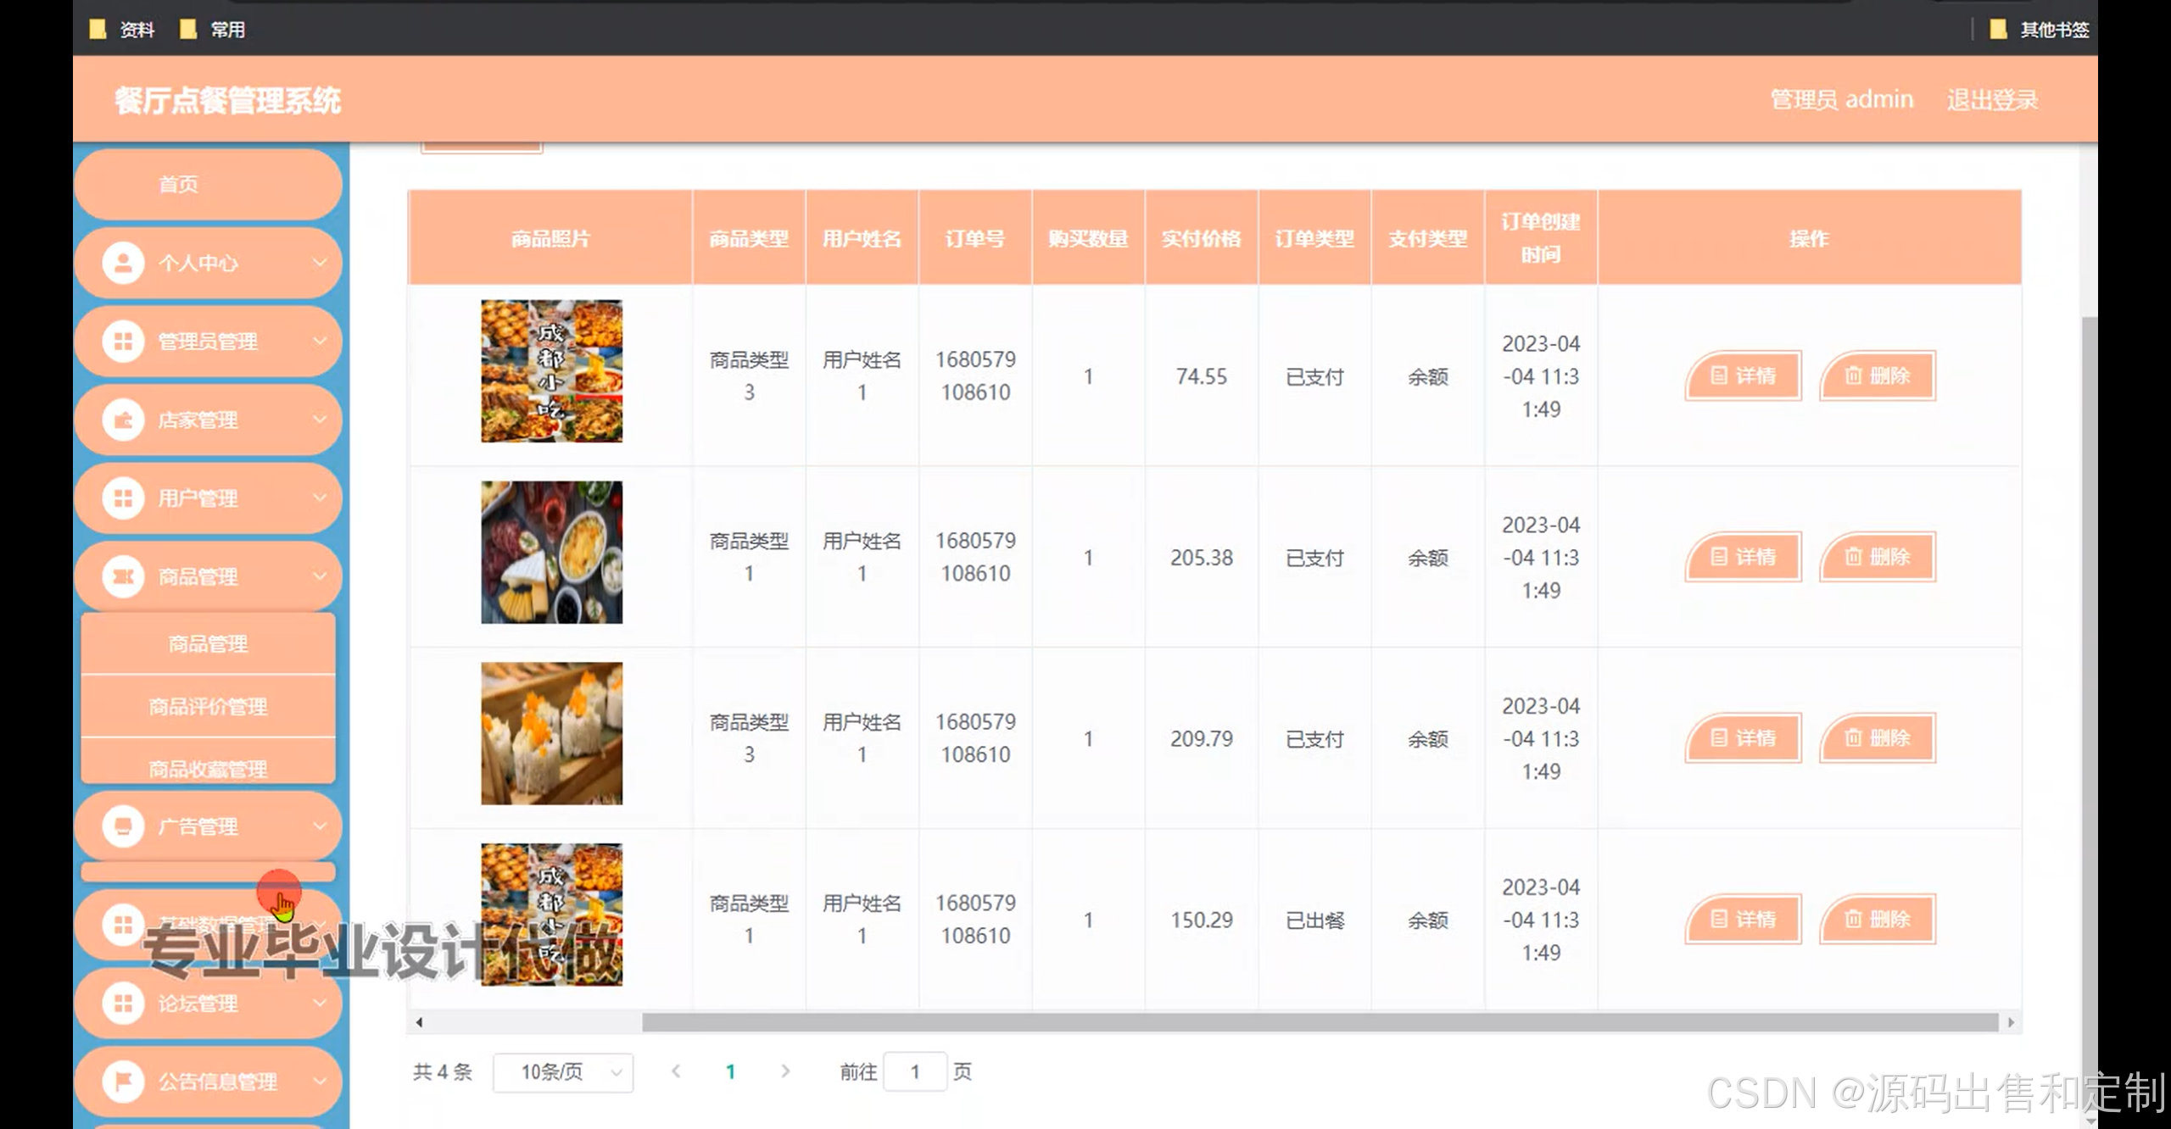Image resolution: width=2171 pixels, height=1129 pixels.
Task: Click the 退出登录 link
Action: click(x=1991, y=100)
